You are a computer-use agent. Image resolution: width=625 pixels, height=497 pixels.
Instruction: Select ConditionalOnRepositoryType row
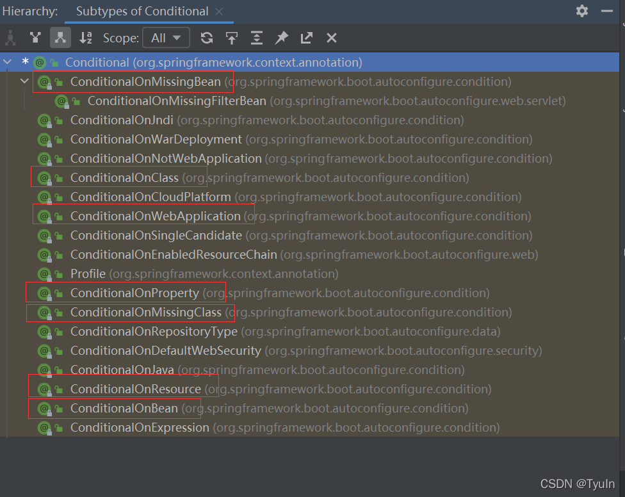pyautogui.click(x=309, y=331)
